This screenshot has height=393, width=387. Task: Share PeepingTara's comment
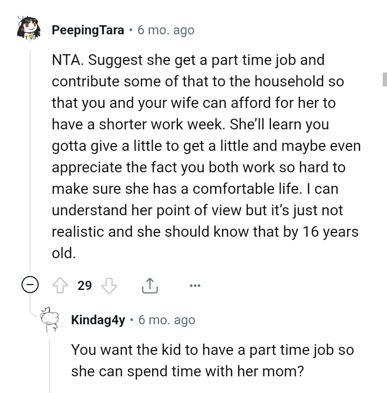coord(150,286)
